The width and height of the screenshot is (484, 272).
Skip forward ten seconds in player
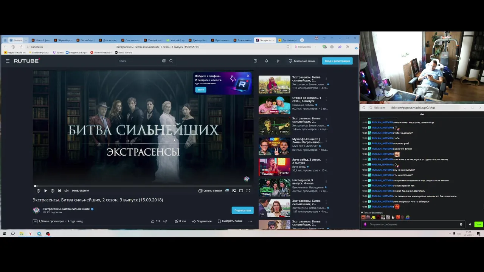coord(53,191)
